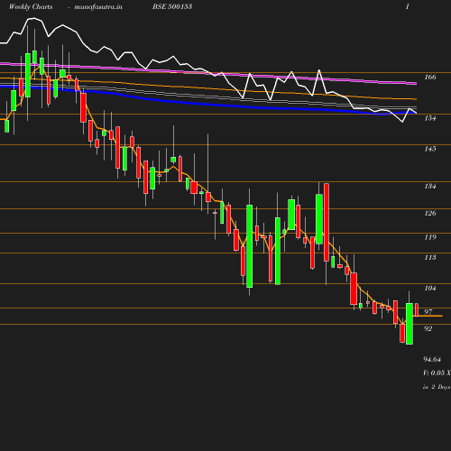Click the 166 price axis label
This screenshot has width=451, height=451.
(x=430, y=77)
